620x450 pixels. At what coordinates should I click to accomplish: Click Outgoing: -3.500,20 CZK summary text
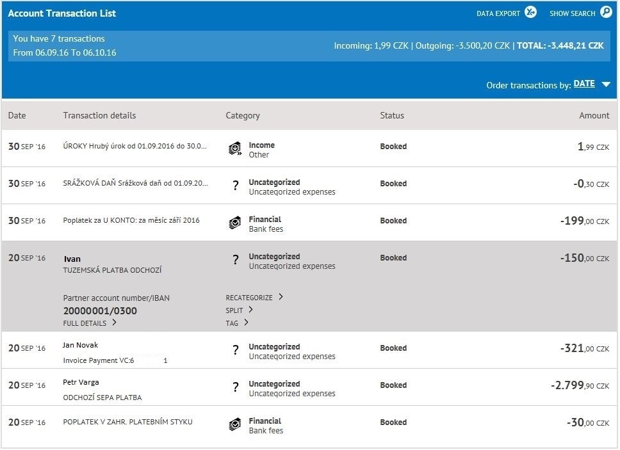click(462, 46)
